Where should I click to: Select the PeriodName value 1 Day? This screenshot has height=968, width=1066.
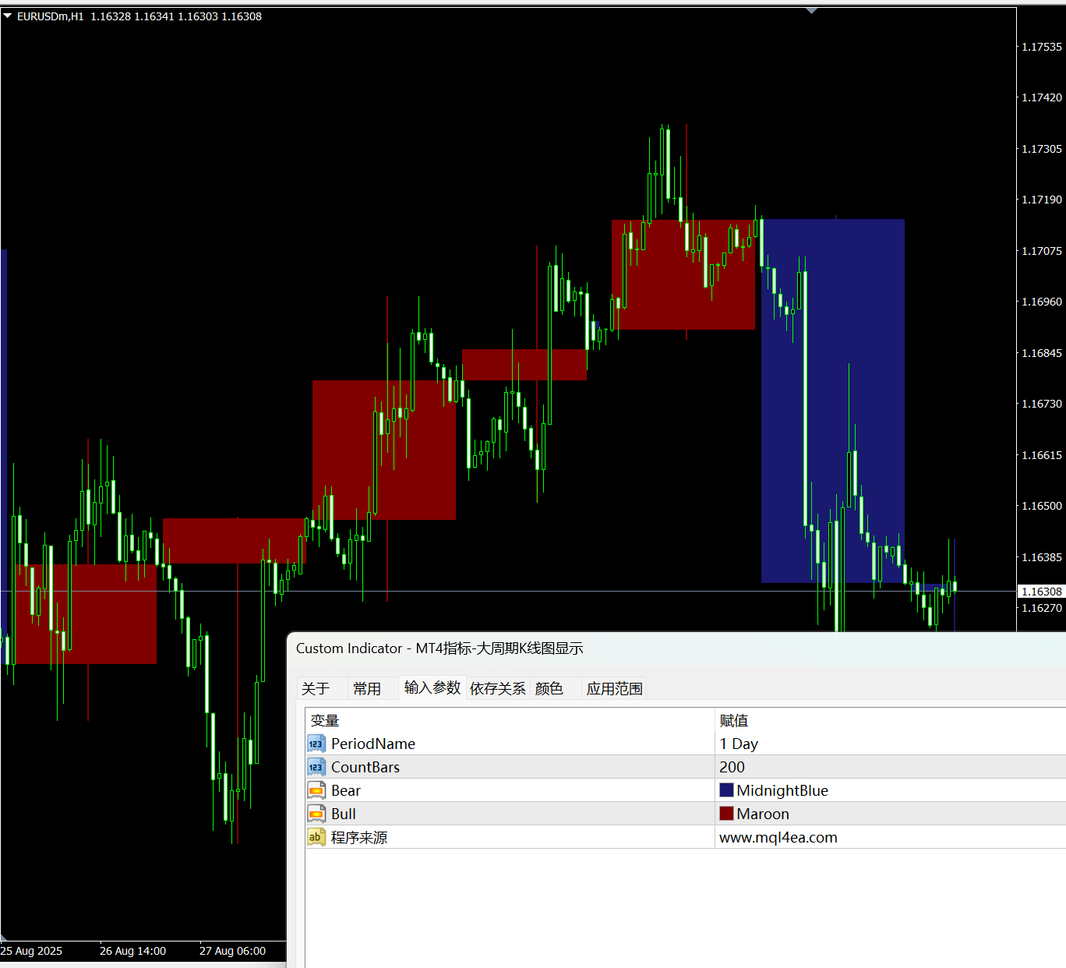[739, 744]
